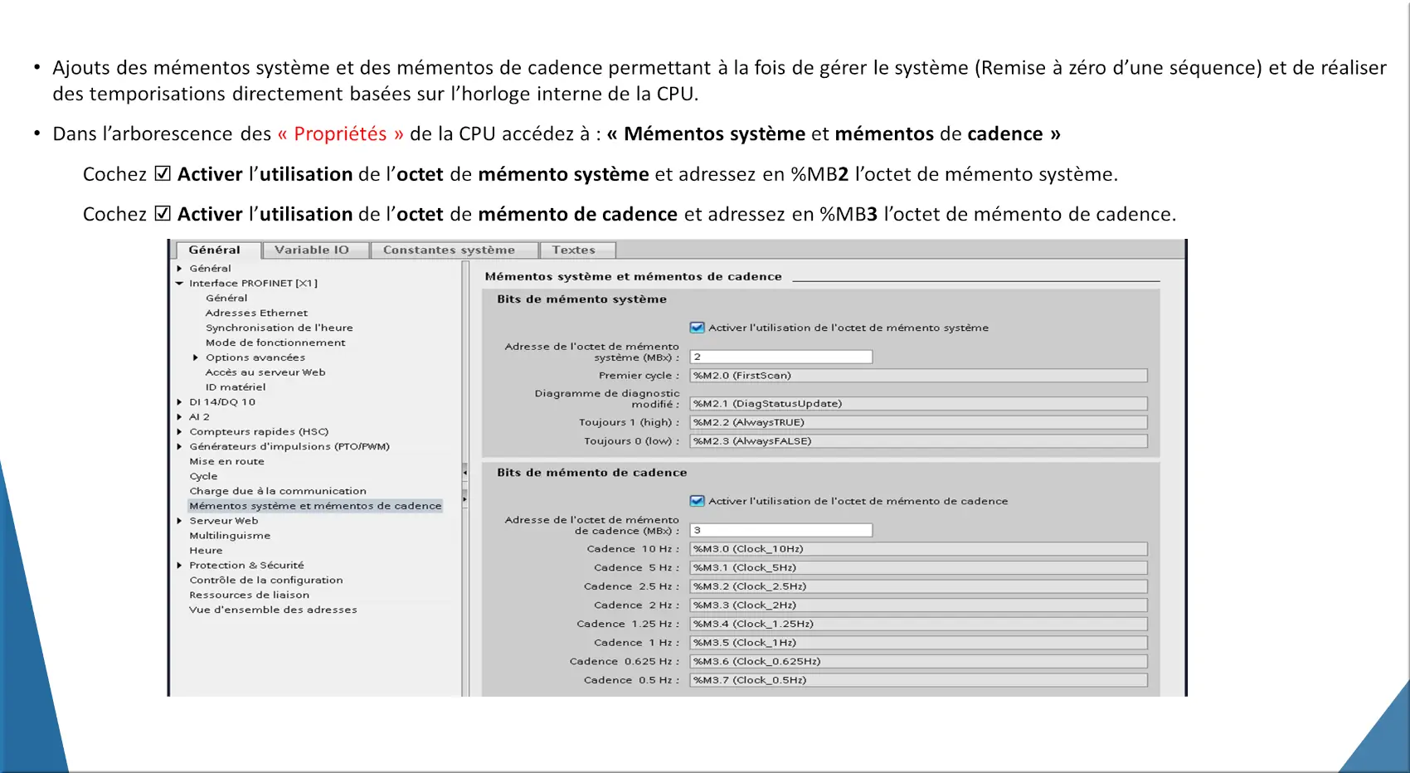This screenshot has height=773, width=1410.
Task: Select Général under Interface PROFINET
Action: (226, 298)
